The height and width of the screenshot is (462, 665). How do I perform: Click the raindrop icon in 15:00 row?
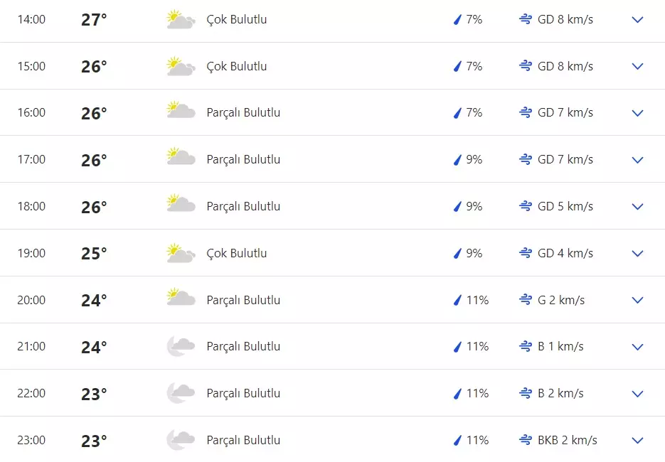[x=458, y=67]
